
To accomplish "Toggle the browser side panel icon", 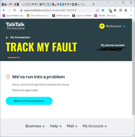I will (120, 10).
